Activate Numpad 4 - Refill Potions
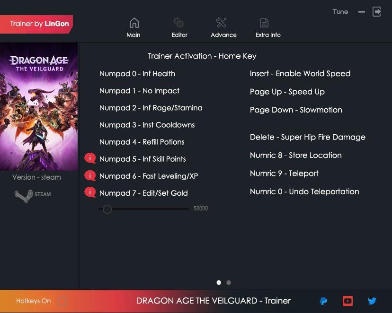Image resolution: width=392 pixels, height=313 pixels. tap(142, 142)
